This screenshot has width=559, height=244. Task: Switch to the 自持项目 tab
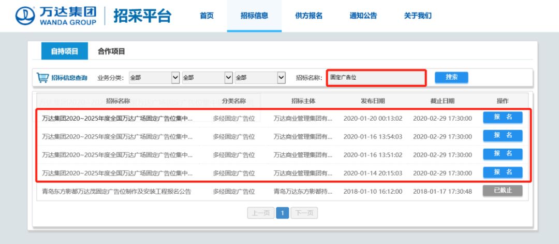coord(65,51)
